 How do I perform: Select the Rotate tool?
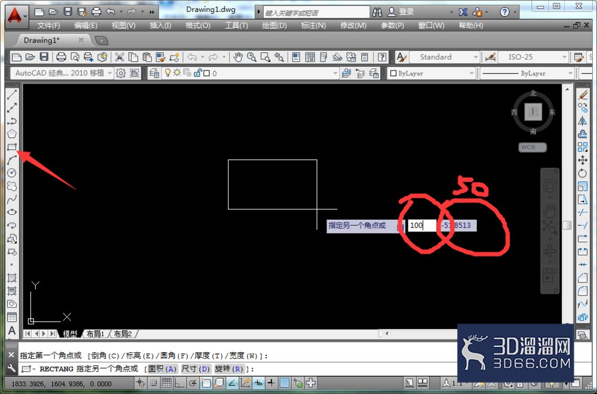[583, 173]
